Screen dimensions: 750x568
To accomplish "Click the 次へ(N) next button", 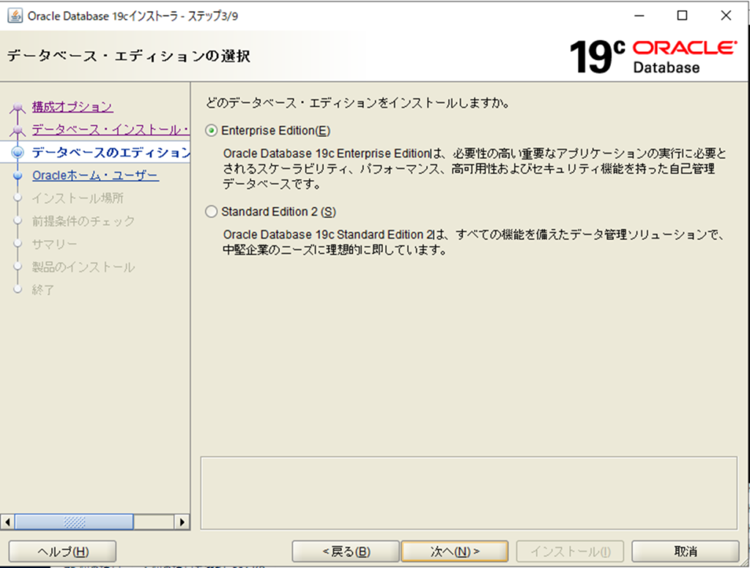I will pos(454,551).
